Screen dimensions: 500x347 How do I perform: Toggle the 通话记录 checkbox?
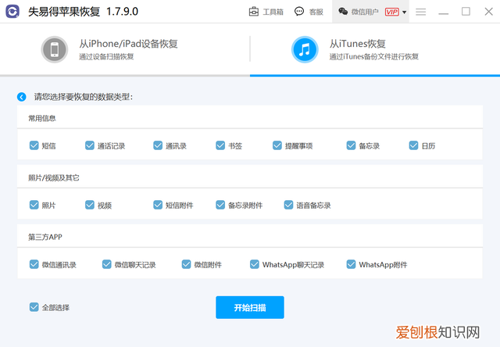[x=90, y=145]
